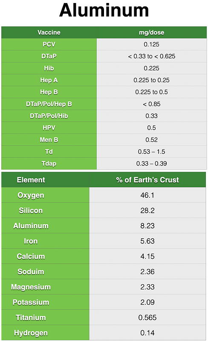This screenshot has height=341, width=208.
Task: Select the DTaP dose value cell
Action: click(x=152, y=56)
